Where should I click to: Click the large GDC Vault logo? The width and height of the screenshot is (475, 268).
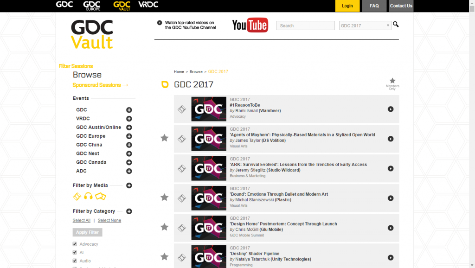(92, 34)
